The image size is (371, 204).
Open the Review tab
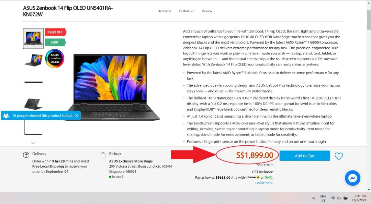click(207, 11)
